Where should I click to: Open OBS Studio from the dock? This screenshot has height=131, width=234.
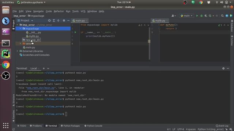(6, 76)
